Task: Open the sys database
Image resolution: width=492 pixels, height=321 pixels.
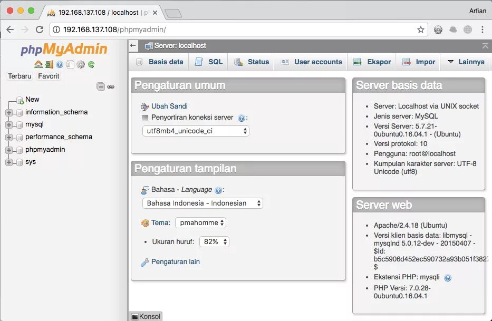Action: (31, 162)
